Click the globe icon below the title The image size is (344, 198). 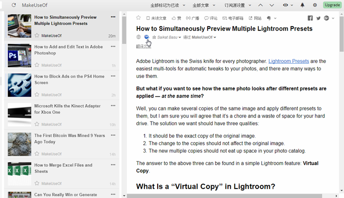coord(139,37)
